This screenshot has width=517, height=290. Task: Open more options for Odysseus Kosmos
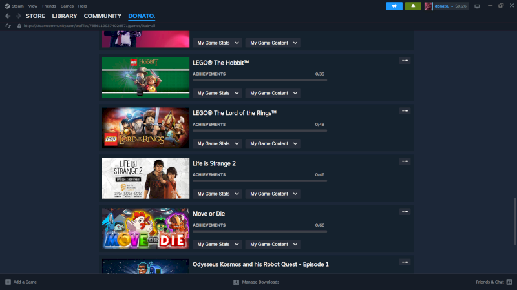pos(405,262)
